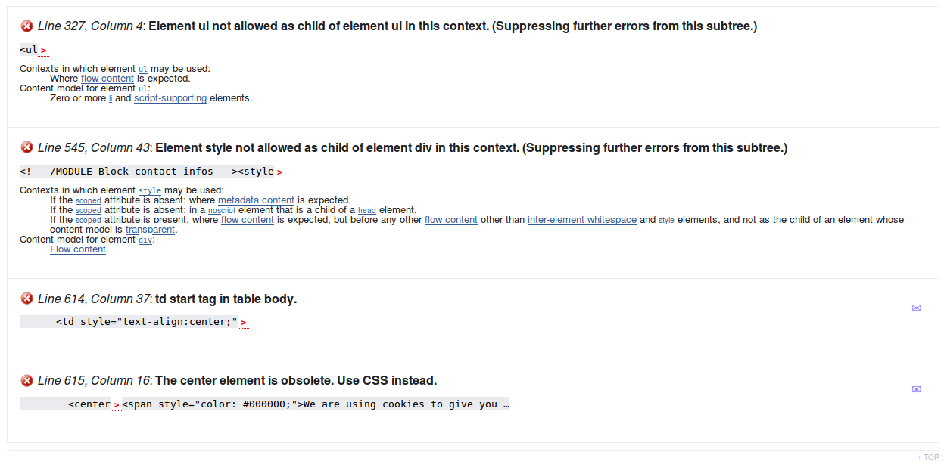944x464 pixels.
Task: Open the 'inter-element whitespace' link
Action: point(581,220)
